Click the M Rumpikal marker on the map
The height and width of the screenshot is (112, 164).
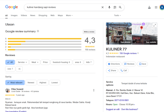click(x=143, y=24)
